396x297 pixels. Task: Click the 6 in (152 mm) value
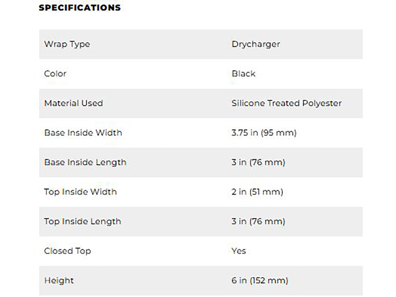[x=260, y=280]
